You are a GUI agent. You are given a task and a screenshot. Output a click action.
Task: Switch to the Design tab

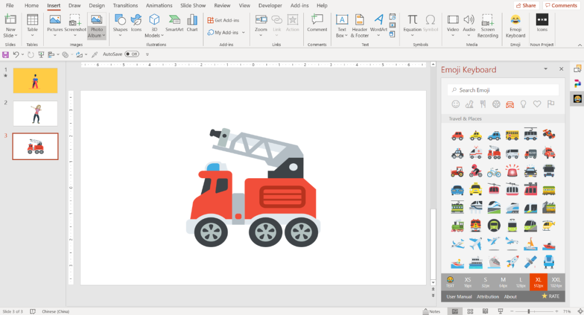(97, 5)
